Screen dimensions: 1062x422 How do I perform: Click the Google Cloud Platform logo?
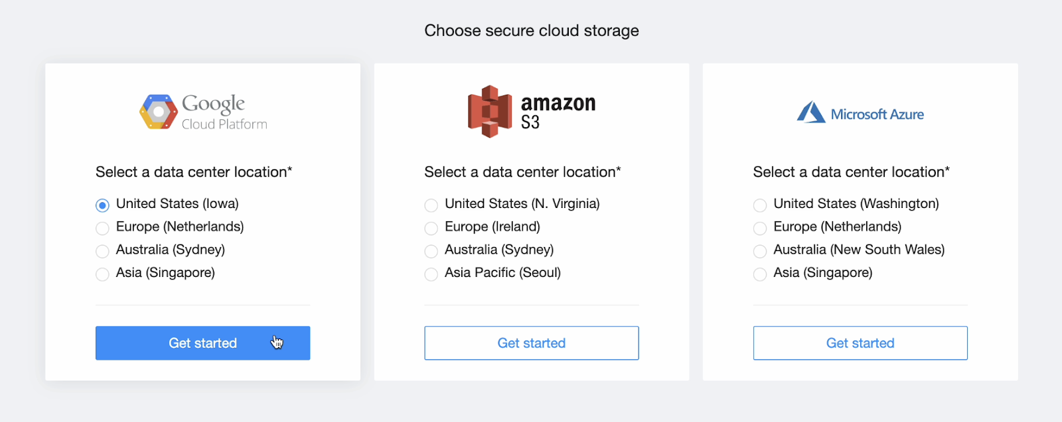click(203, 112)
